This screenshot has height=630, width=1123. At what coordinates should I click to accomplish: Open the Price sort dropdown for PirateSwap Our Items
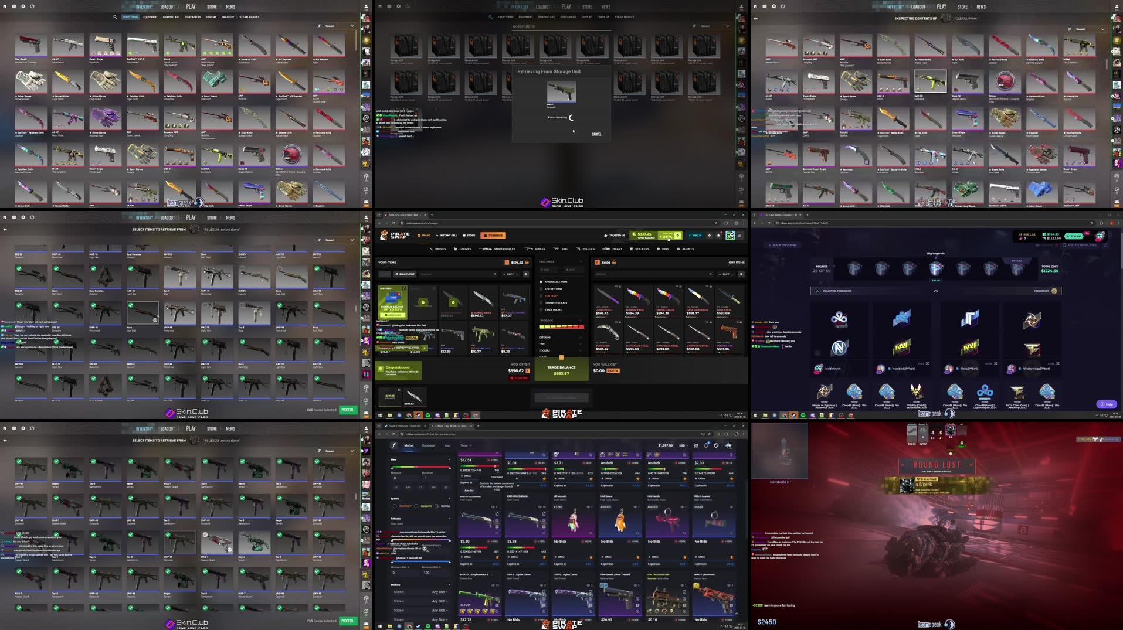(x=726, y=274)
